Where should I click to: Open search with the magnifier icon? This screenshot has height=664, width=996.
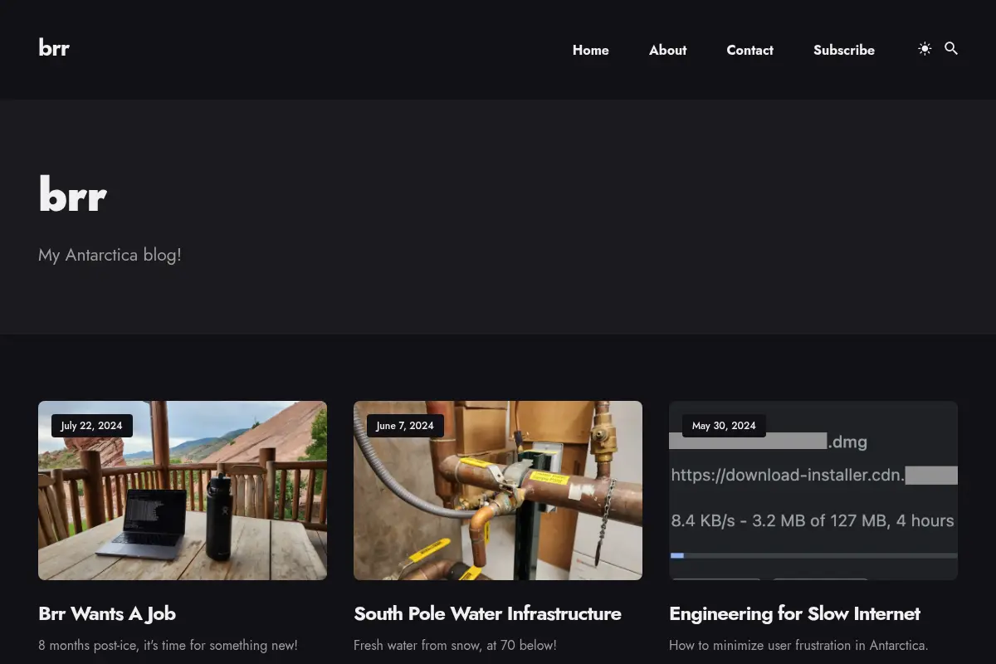[951, 49]
